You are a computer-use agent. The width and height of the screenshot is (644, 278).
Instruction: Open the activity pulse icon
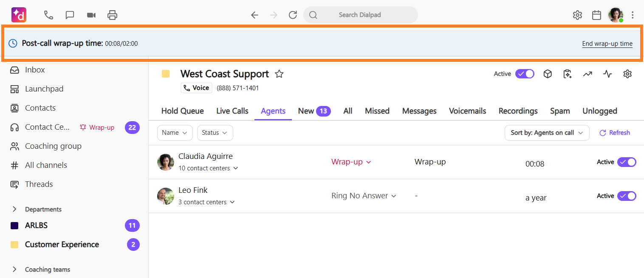click(607, 74)
